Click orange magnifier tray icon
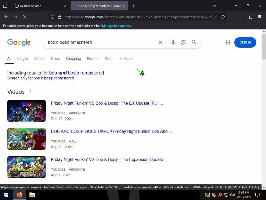 pos(220,195)
